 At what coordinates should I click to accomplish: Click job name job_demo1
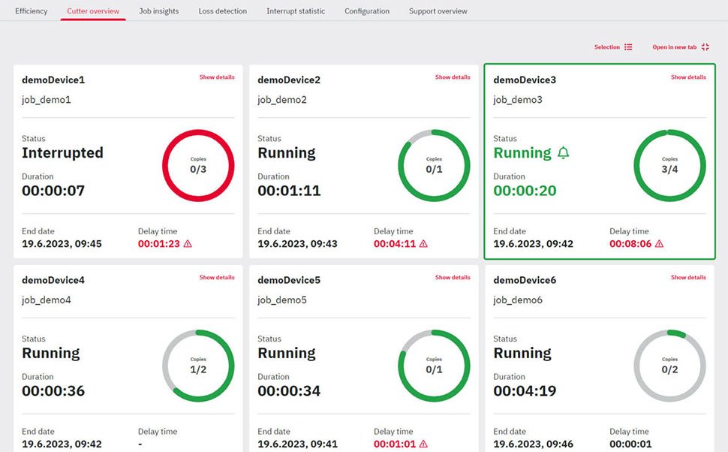(x=47, y=100)
